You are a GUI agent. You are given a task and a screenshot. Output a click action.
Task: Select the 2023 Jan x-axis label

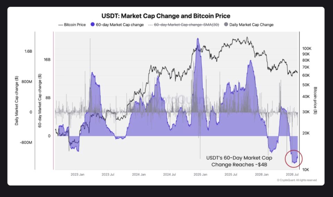(77, 174)
